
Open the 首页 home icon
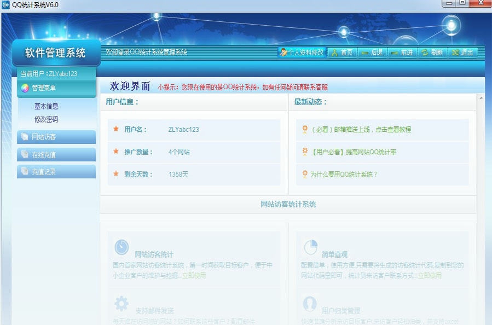[x=333, y=53]
